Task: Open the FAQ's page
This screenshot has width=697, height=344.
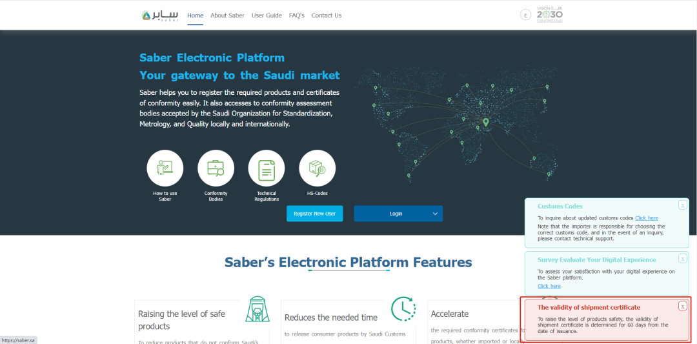Action: pos(297,15)
